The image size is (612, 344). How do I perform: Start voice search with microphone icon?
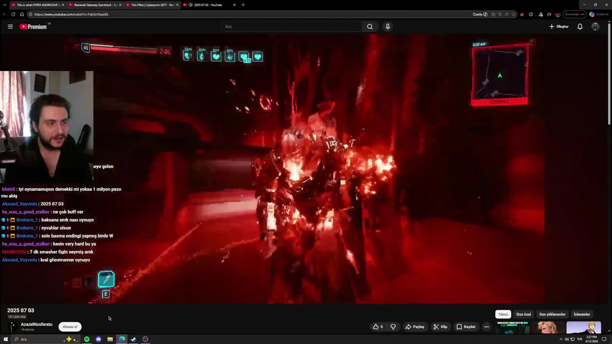pos(388,27)
